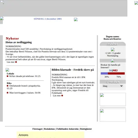Click the red 70% poll bar segment
This screenshot has width=138, height=138.
[x=116, y=73]
